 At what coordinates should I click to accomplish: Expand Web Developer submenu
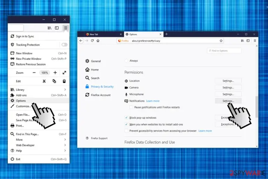click(39, 145)
